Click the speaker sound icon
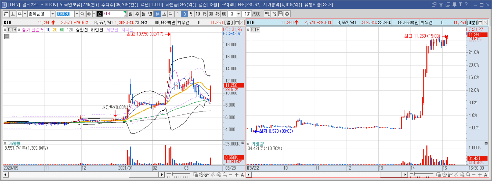 [x=89, y=14]
